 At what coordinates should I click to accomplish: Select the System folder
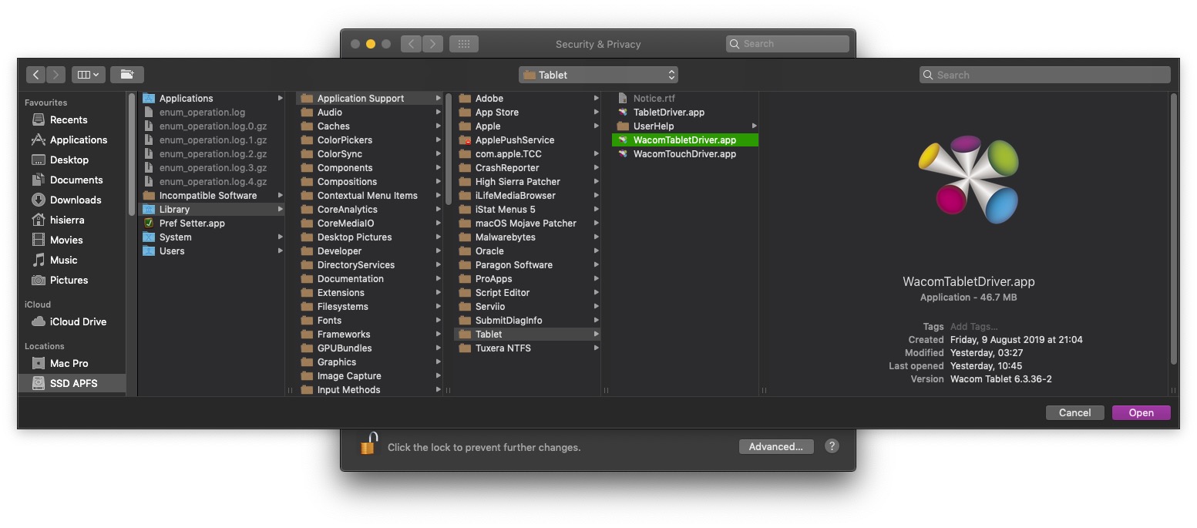211,237
